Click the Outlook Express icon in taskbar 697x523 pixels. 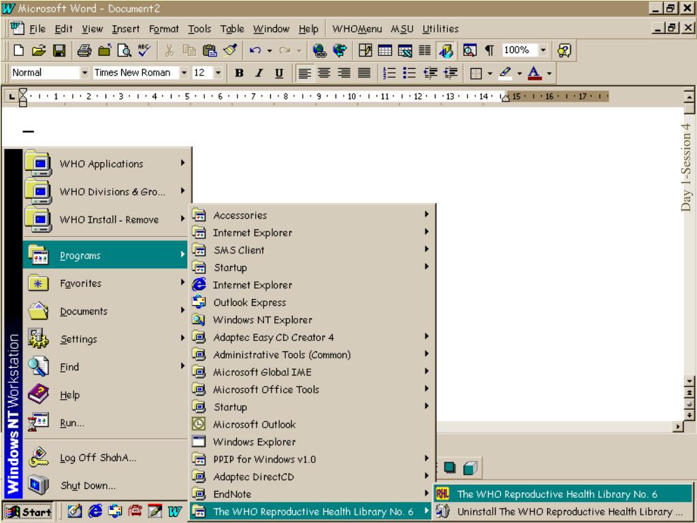(114, 511)
